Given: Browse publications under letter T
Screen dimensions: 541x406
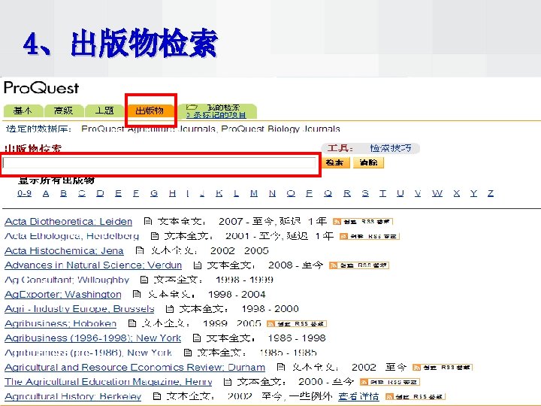Looking at the screenshot, I should point(382,193).
